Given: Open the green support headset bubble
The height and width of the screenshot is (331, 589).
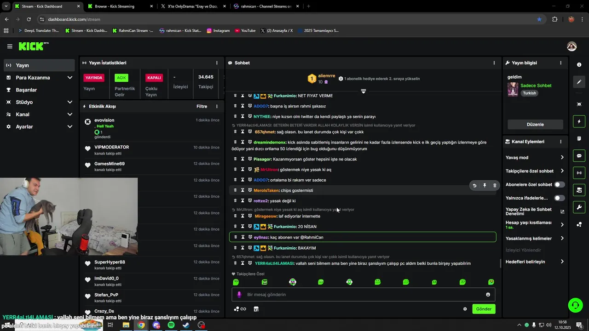Looking at the screenshot, I should click(x=575, y=305).
